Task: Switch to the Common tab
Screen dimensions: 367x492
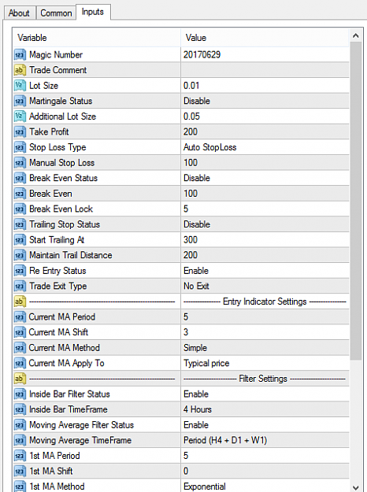Action: click(56, 13)
